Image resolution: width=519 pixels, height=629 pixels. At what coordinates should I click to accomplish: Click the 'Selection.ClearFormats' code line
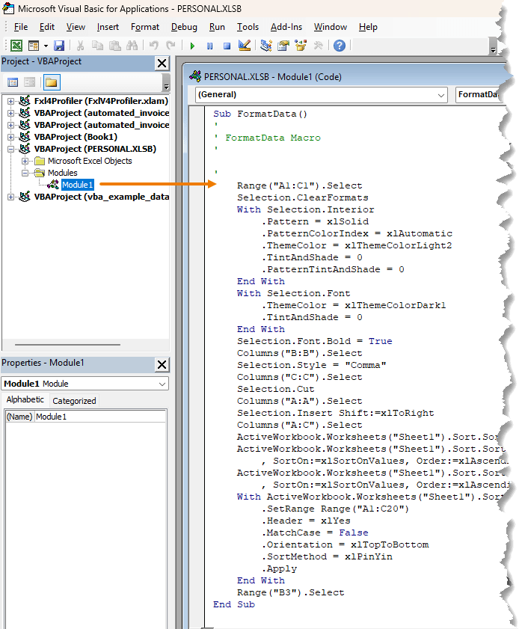(302, 197)
